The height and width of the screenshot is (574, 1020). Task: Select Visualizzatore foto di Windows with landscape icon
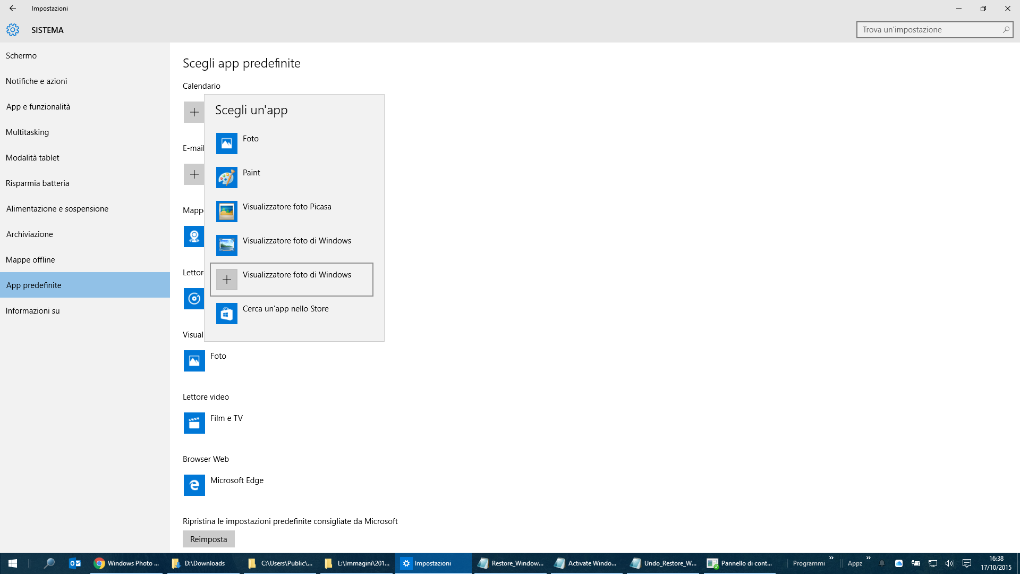tap(226, 246)
